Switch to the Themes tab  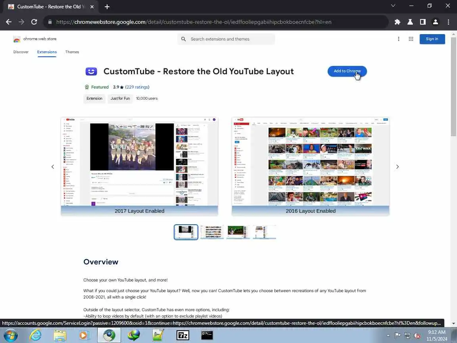tap(72, 52)
